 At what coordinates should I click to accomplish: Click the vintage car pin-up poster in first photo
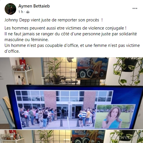click(x=93, y=68)
